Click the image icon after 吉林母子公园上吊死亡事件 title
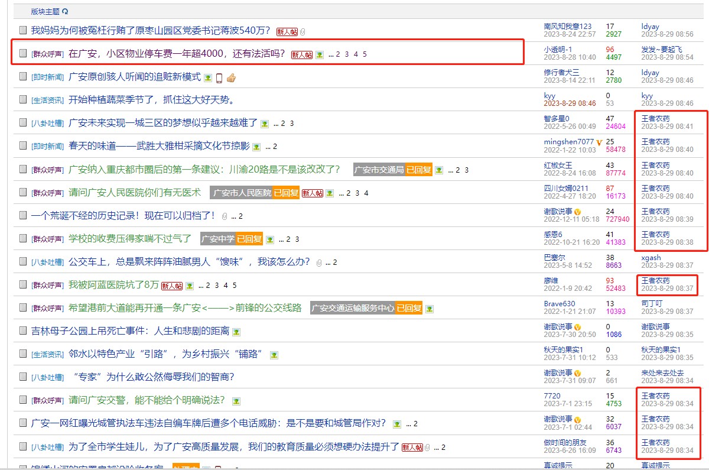Viewport: 709px width, 470px height. (x=236, y=332)
